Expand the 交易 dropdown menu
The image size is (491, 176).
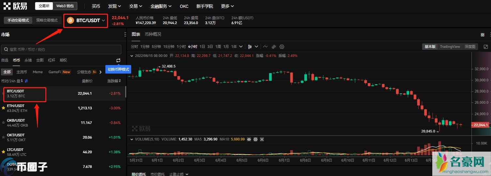pyautogui.click(x=136, y=6)
